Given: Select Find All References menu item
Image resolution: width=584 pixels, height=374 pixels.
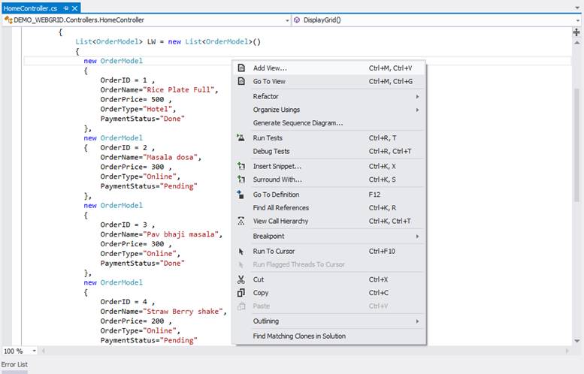Looking at the screenshot, I should (280, 208).
